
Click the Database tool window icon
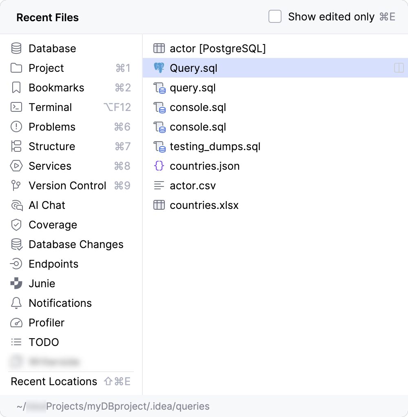point(16,49)
